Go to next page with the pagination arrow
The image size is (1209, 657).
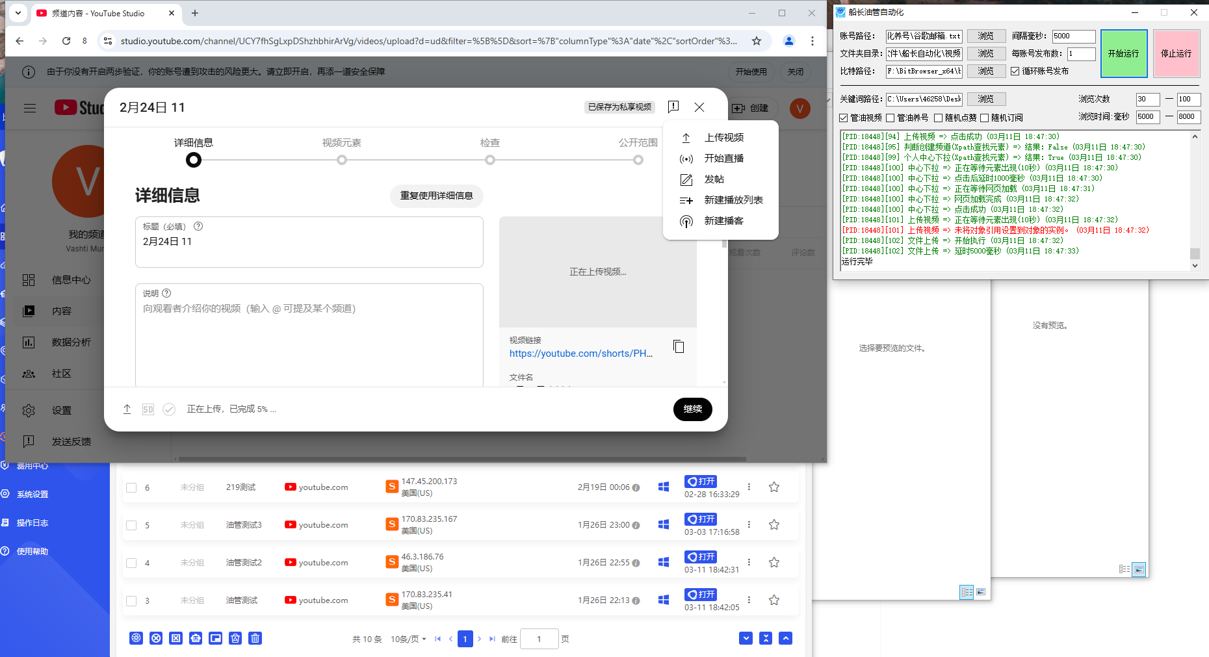click(x=480, y=639)
